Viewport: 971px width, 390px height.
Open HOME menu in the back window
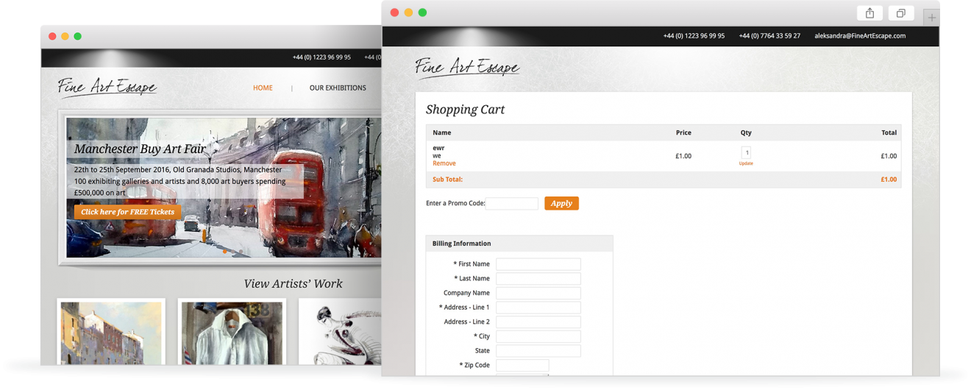pos(263,88)
